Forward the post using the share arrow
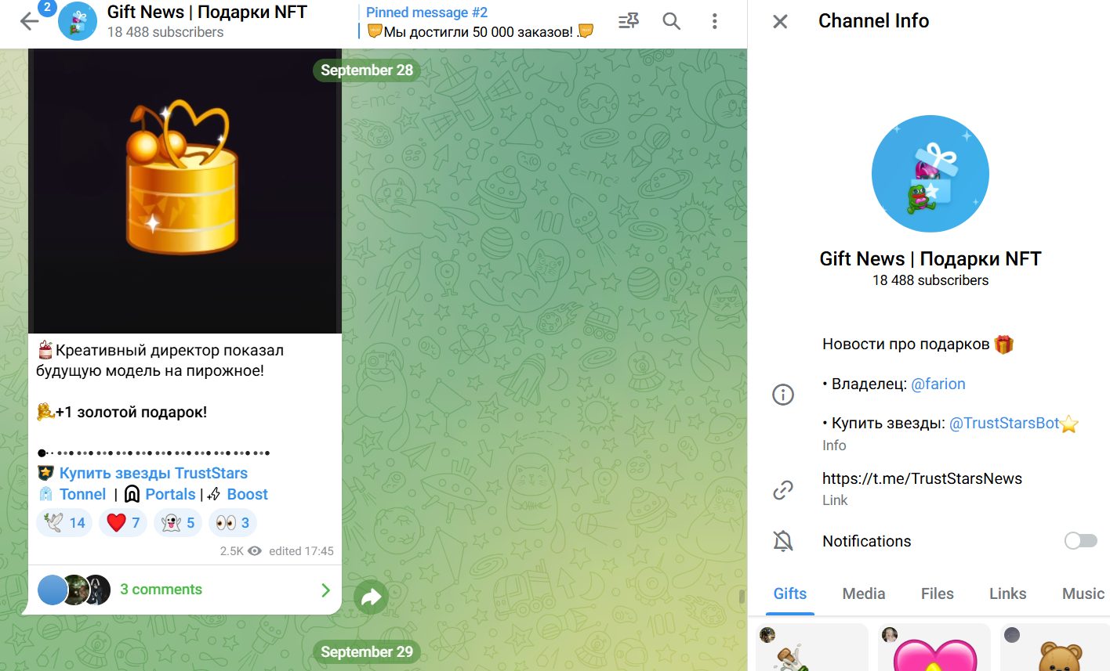 [372, 597]
